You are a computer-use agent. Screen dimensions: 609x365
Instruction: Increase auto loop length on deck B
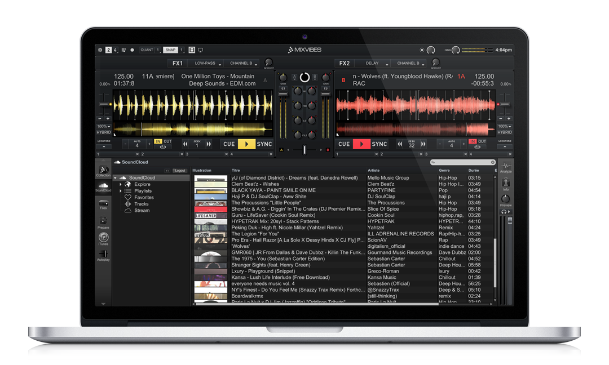tap(464, 144)
